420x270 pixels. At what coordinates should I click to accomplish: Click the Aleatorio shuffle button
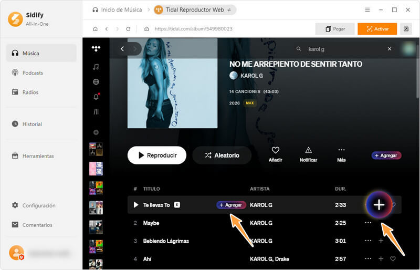click(x=222, y=155)
